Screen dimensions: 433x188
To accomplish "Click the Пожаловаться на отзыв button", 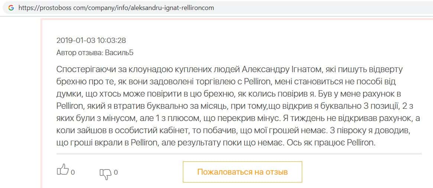I will (242, 172).
